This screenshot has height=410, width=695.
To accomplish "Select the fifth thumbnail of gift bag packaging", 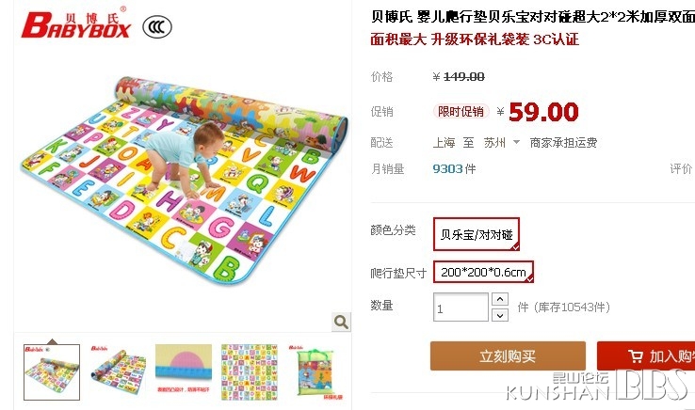I will [x=315, y=372].
